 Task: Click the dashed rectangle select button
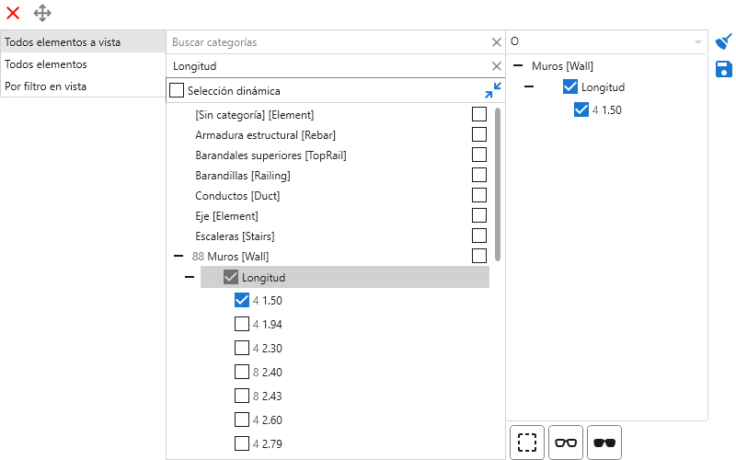[x=527, y=443]
